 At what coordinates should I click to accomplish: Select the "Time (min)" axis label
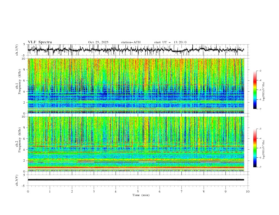tap(141, 195)
